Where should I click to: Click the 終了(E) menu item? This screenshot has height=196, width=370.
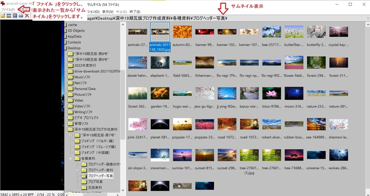[x=134, y=12]
